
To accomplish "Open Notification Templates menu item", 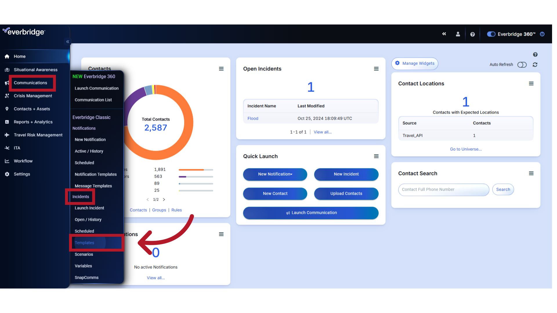I will point(95,174).
